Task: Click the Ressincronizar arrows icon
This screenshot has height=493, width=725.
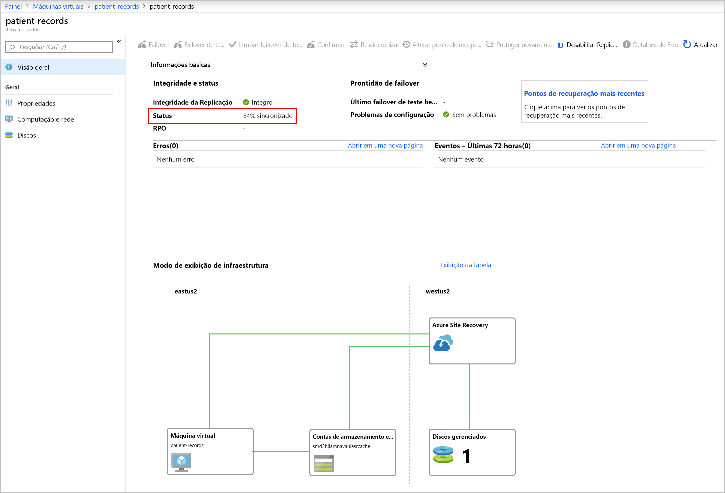Action: click(354, 45)
